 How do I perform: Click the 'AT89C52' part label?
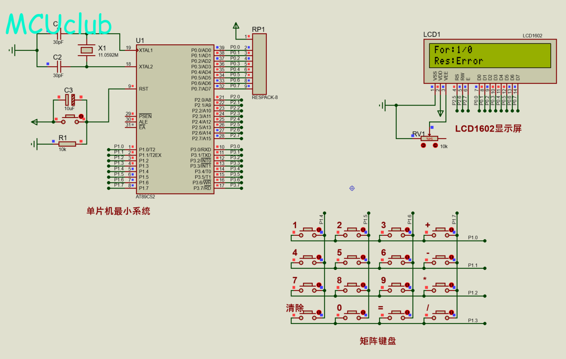tap(145, 197)
